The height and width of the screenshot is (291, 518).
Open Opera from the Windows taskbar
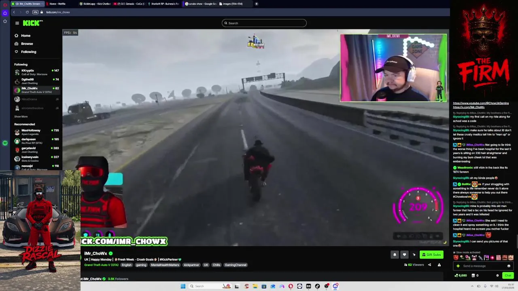click(x=291, y=286)
